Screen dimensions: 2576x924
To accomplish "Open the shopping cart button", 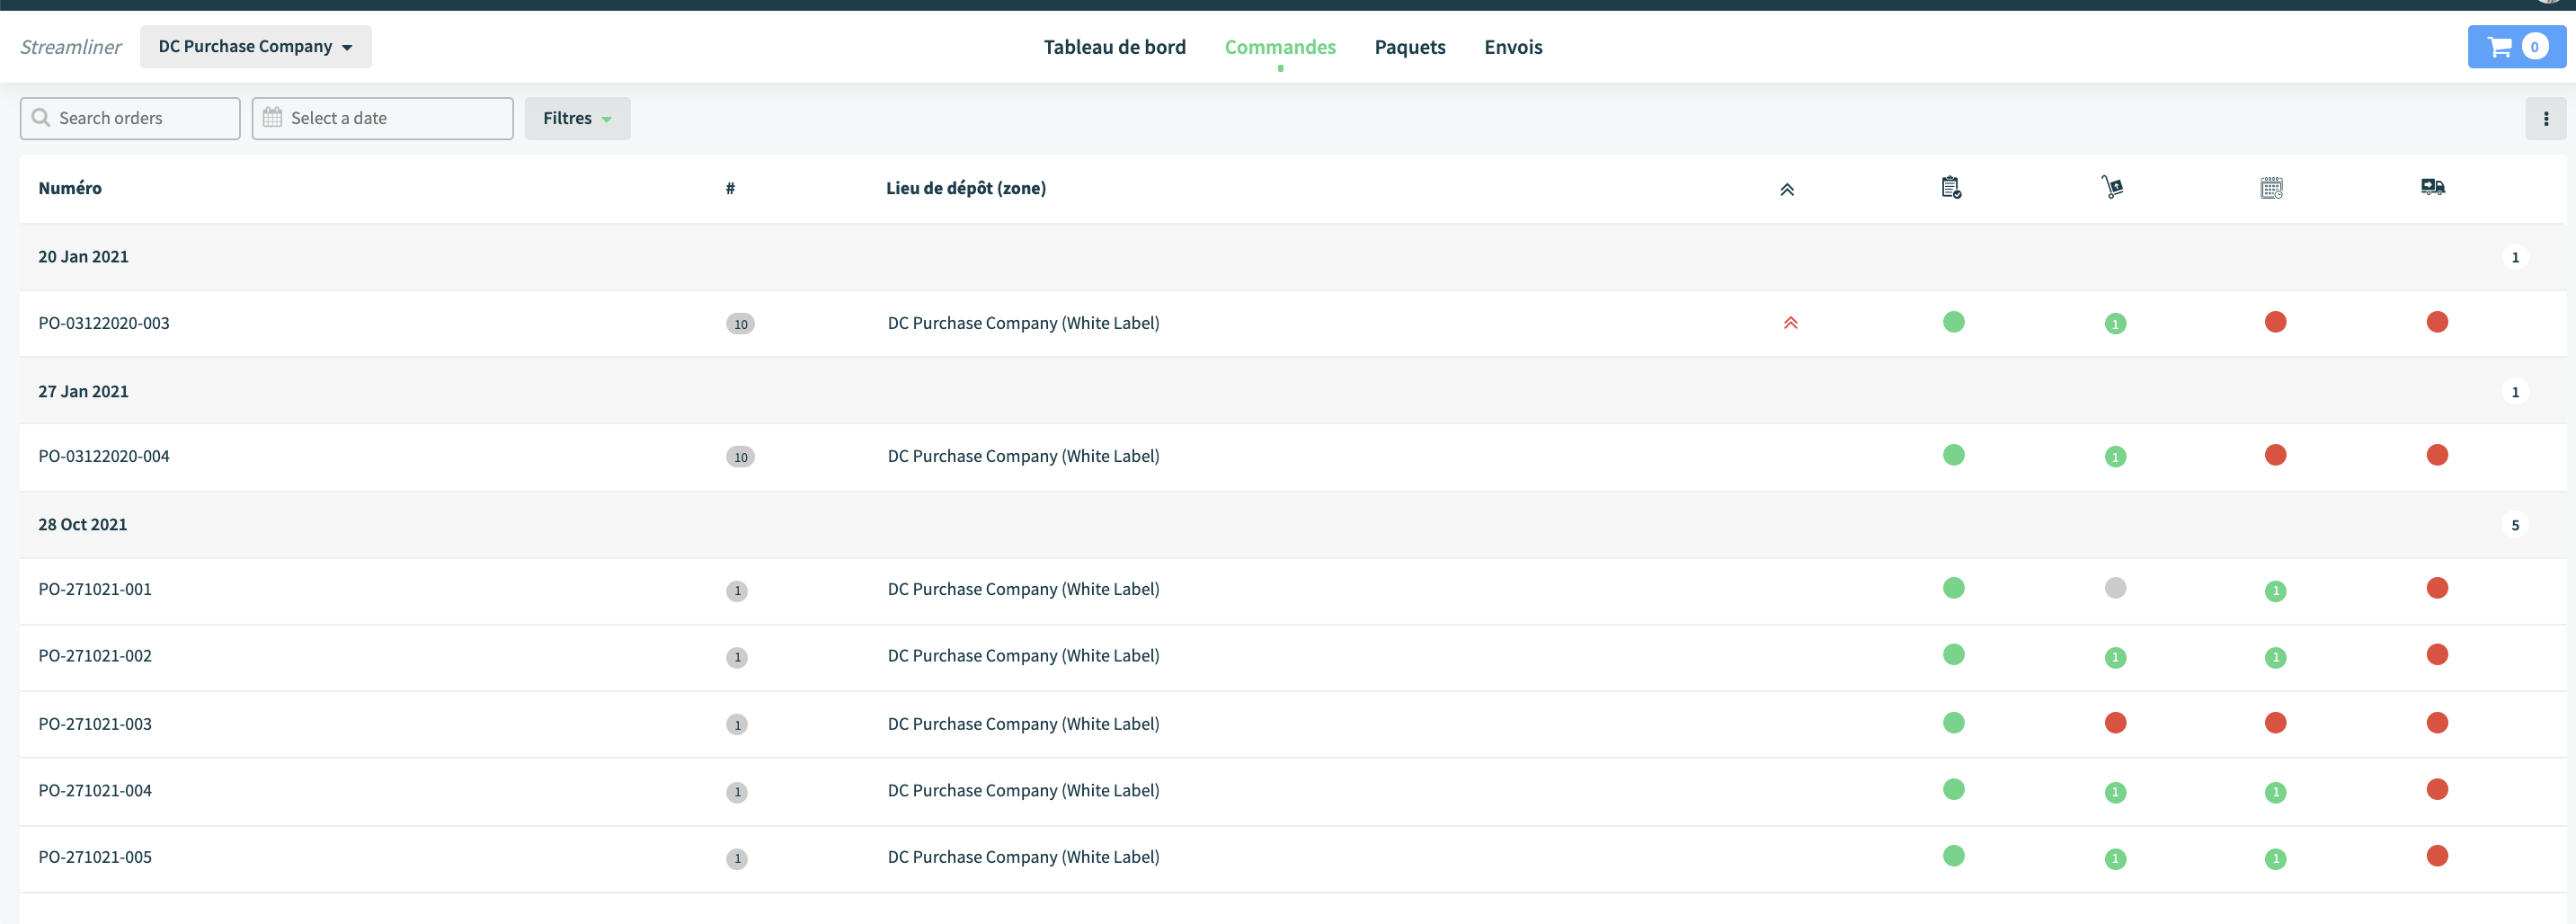I will pyautogui.click(x=2516, y=47).
